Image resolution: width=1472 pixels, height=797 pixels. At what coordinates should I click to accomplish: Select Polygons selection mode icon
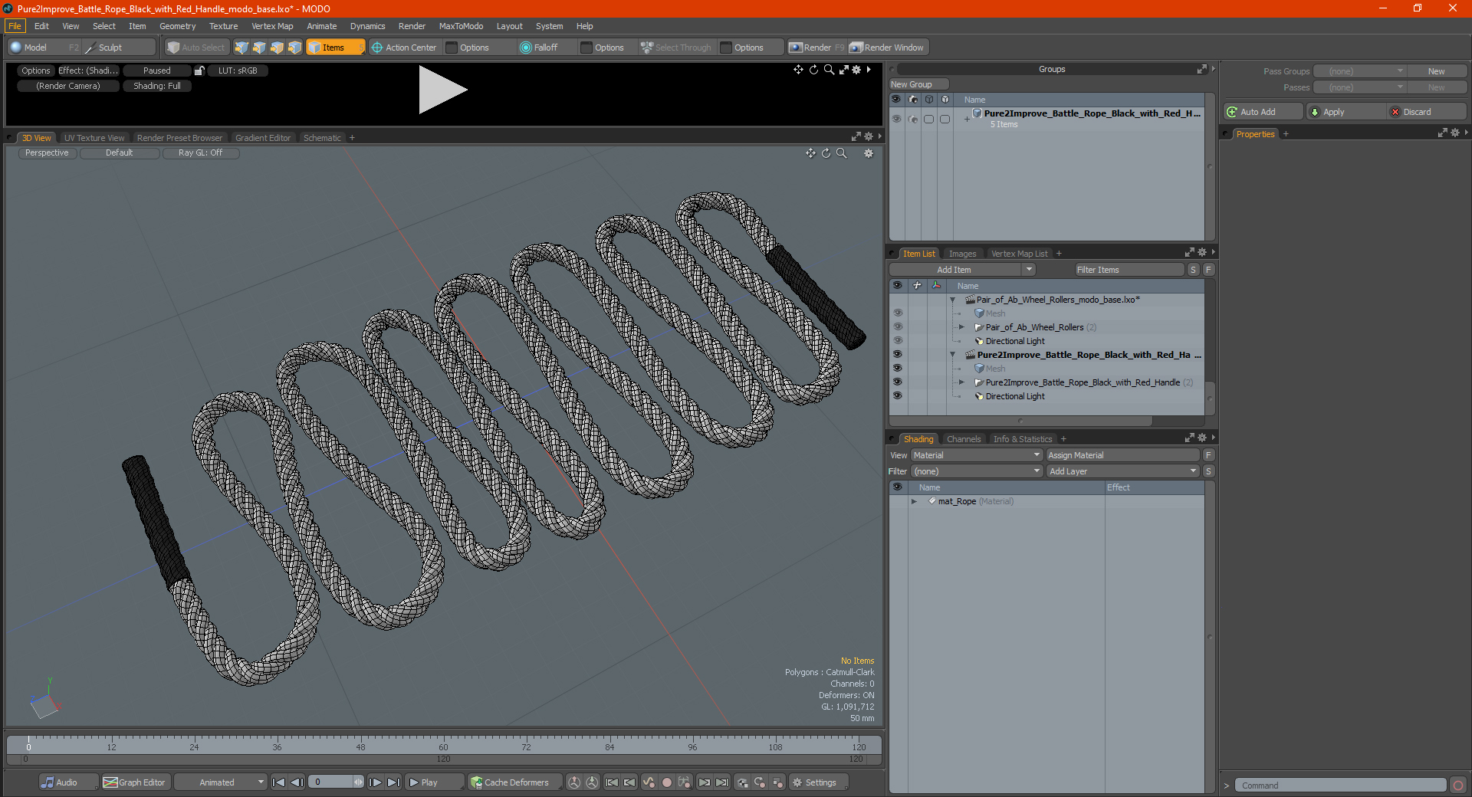[277, 48]
